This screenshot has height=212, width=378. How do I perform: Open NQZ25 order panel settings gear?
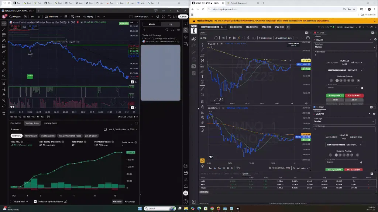[x=375, y=39]
